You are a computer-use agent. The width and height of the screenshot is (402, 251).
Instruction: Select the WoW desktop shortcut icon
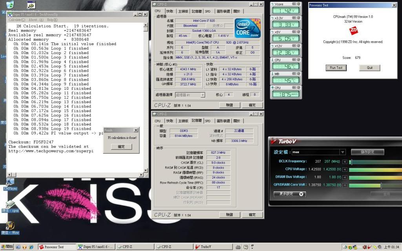10,226
